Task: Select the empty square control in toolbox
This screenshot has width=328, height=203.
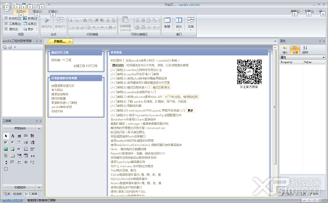Action: (x=6, y=169)
